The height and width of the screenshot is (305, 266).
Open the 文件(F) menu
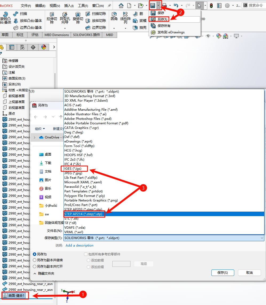pyautogui.click(x=26, y=6)
